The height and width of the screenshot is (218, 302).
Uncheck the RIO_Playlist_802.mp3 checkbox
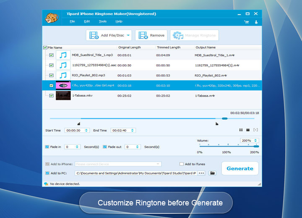[x=51, y=75]
